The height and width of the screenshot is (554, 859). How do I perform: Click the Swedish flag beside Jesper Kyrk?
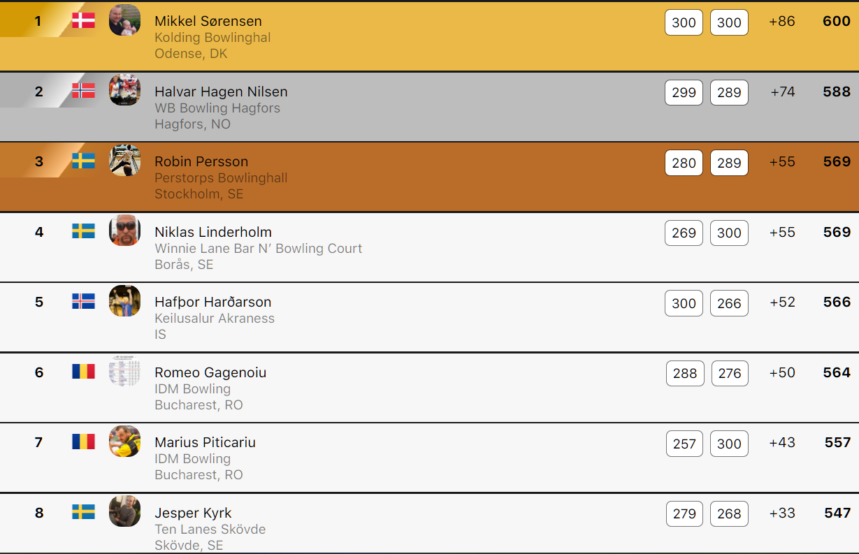point(83,512)
